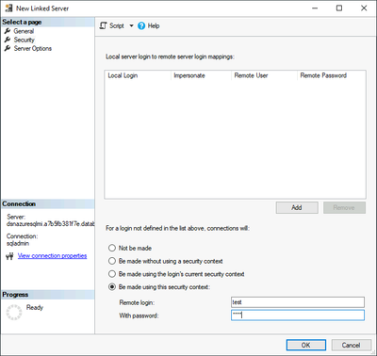Click the 'Ready' progress status text
This screenshot has width=377, height=356.
[x=35, y=307]
